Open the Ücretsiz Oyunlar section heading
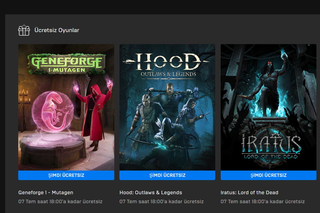320x213 pixels. 57,30
